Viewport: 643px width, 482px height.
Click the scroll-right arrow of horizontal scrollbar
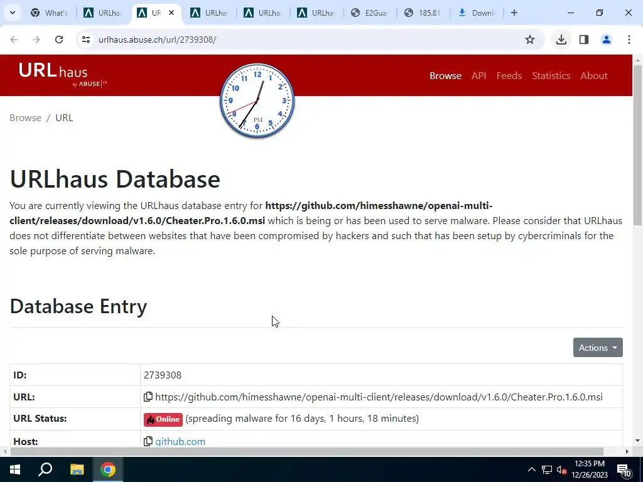(x=627, y=451)
